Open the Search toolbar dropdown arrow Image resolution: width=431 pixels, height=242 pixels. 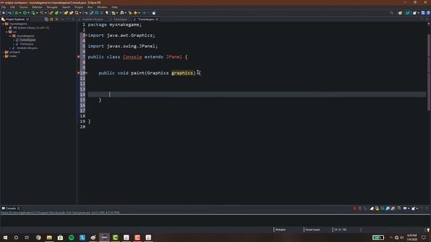pos(80,13)
